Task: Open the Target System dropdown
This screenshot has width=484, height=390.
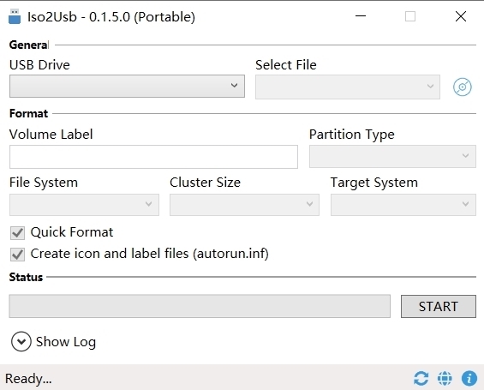Action: [403, 204]
